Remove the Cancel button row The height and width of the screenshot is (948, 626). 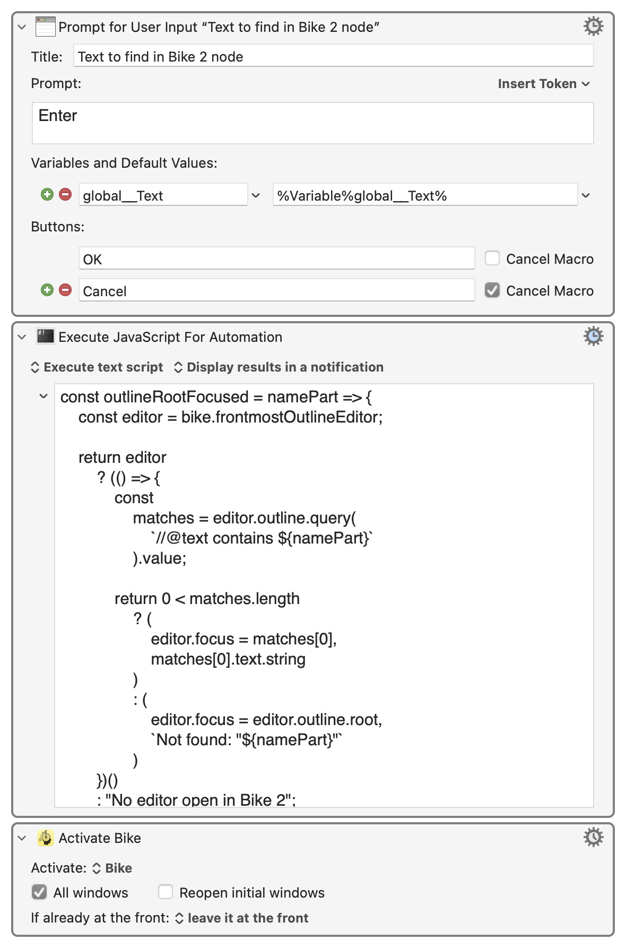pos(65,290)
